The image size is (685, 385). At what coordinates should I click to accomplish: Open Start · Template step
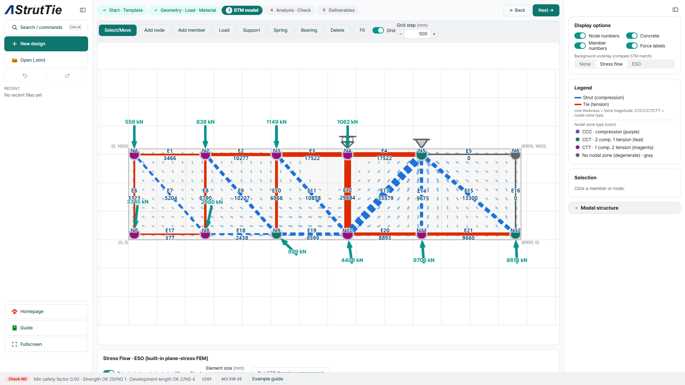click(x=122, y=10)
